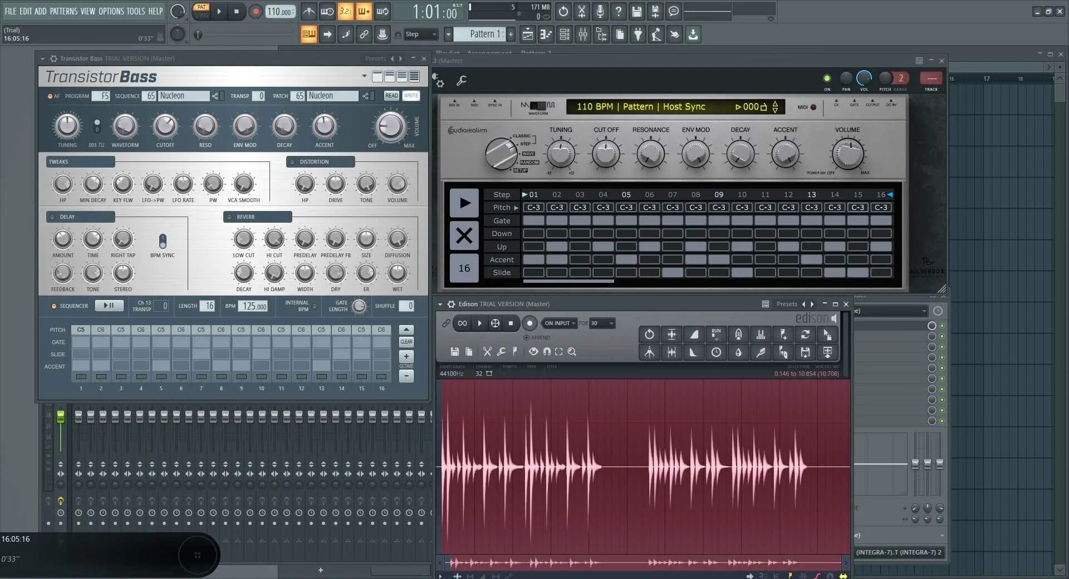
Task: Open the mixer view icon
Action: 583,35
